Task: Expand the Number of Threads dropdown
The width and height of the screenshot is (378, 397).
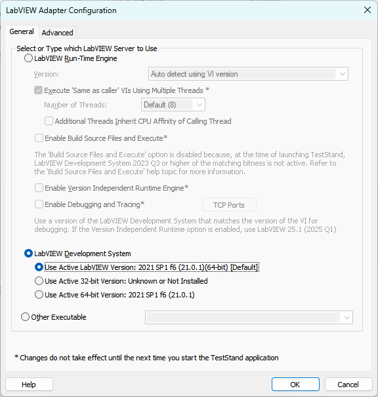Action: click(173, 105)
